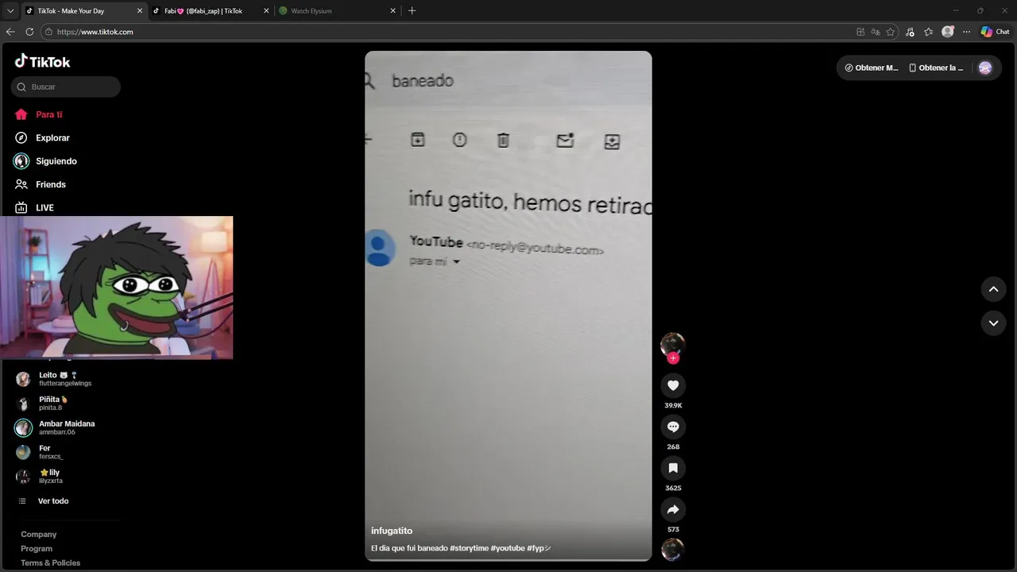Open the video comments
Viewport: 1017px width, 572px height.
pyautogui.click(x=673, y=427)
